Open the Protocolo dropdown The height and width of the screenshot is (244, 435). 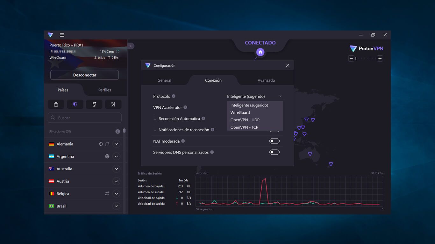255,96
